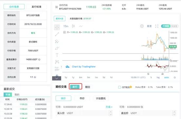The image size is (181, 119).
Task: Click the BTCUSDT191025C7000 contract code
Action: tap(70, 9)
